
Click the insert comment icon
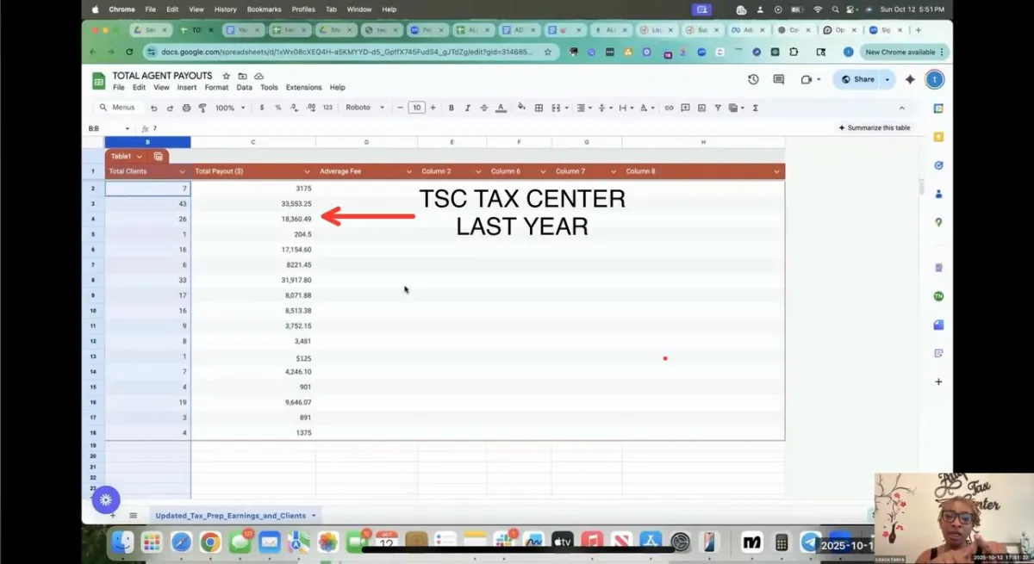[x=685, y=108]
